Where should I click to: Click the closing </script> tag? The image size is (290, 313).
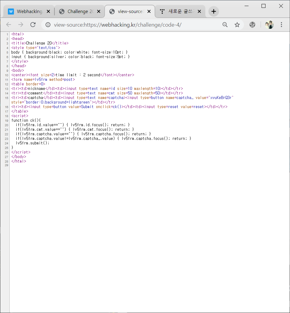click(x=21, y=152)
